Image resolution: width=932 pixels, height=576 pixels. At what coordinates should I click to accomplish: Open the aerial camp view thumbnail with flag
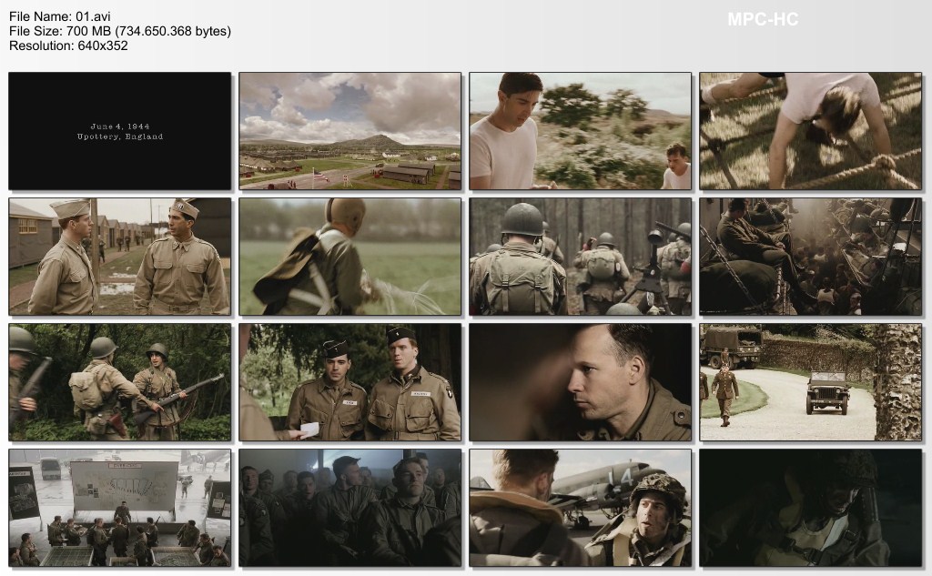pos(350,131)
